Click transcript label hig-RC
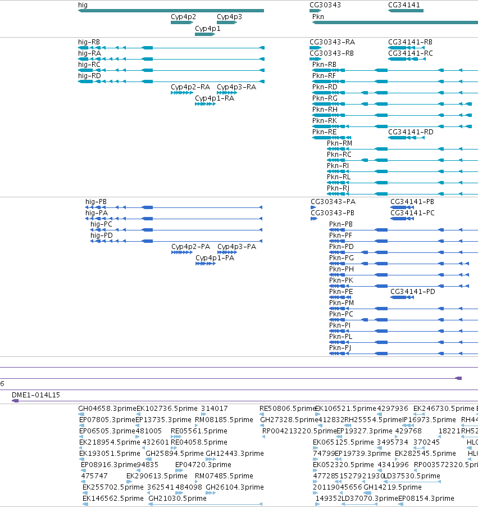The image size is (478, 507). pos(89,65)
